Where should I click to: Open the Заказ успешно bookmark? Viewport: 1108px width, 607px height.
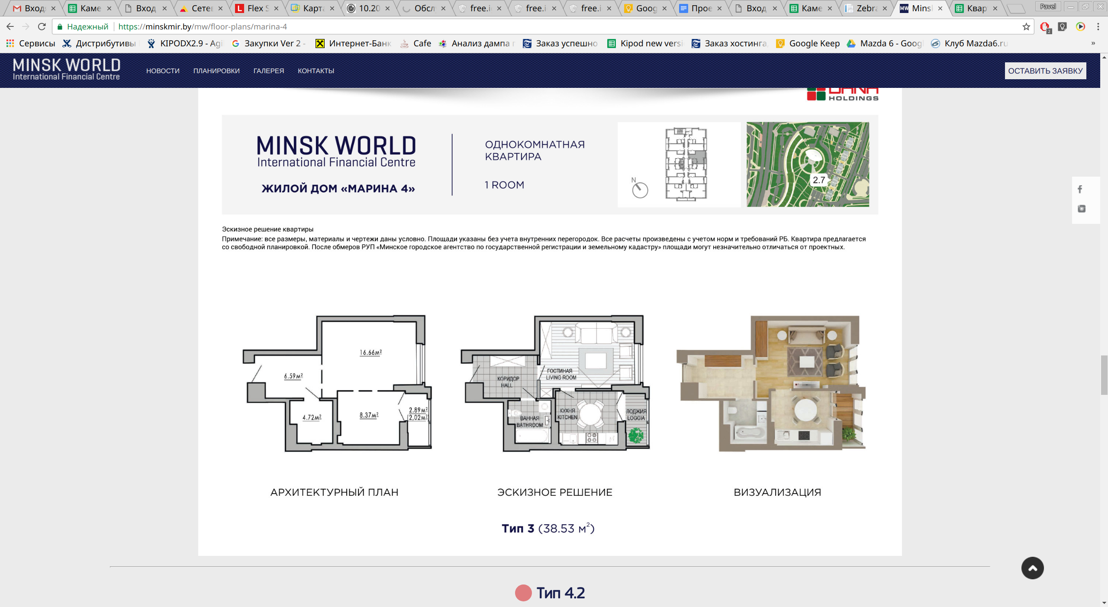[x=560, y=43]
